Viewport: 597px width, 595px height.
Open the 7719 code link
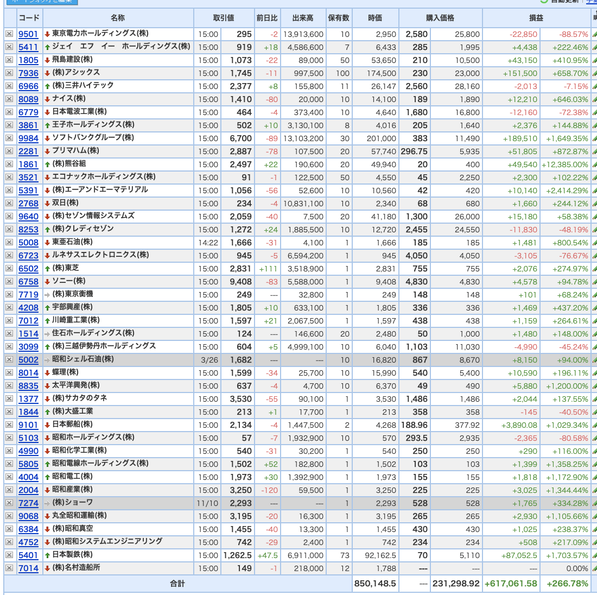[x=29, y=294]
